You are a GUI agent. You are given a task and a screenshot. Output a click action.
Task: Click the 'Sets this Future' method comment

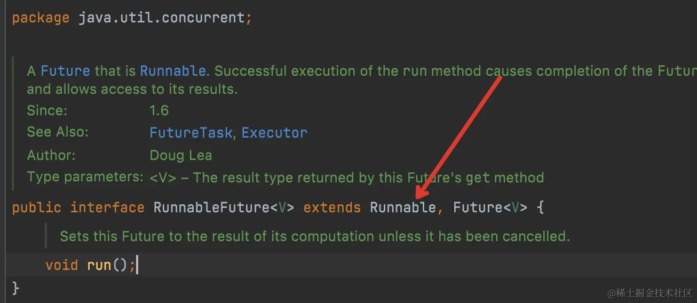pyautogui.click(x=314, y=236)
